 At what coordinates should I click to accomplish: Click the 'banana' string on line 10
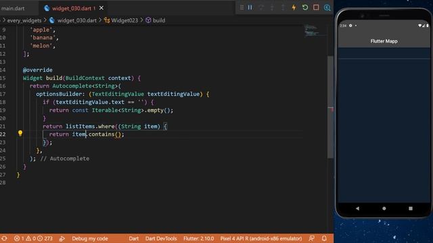43,38
